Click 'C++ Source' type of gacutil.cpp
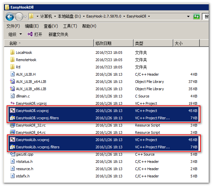Viewport: 212px width, 186px height. click(145, 154)
